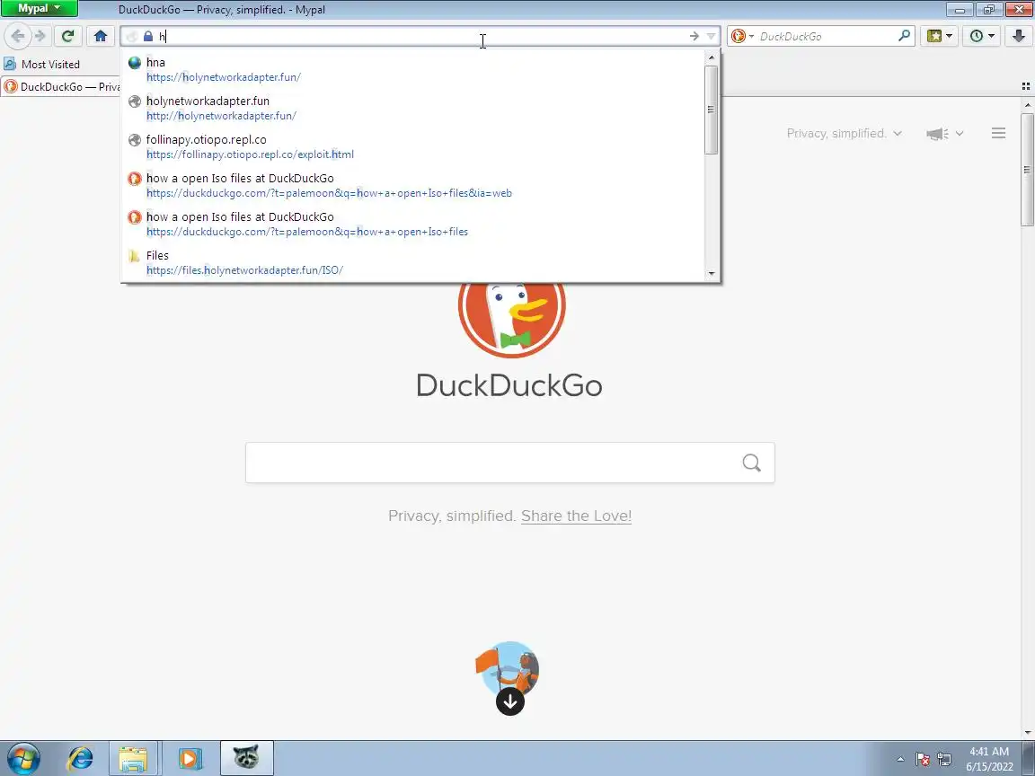Viewport: 1035px width, 776px height.
Task: Reload the page with the refresh icon
Action: [67, 36]
